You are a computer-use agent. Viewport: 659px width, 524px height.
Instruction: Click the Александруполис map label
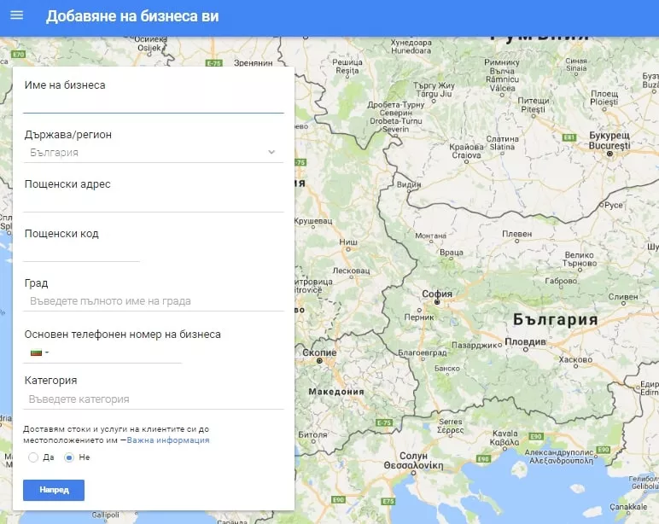coord(561,457)
